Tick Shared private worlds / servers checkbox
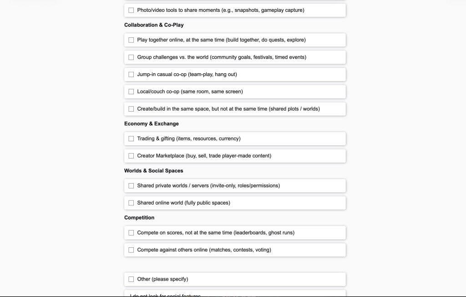The image size is (466, 297). 131,186
